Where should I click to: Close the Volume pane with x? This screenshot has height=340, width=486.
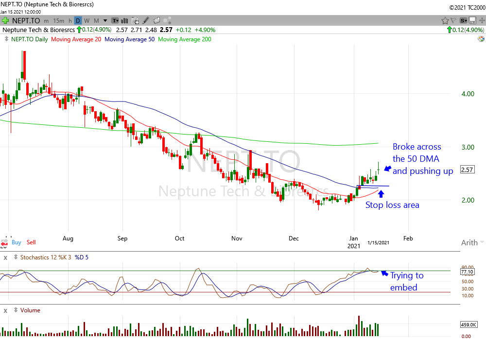(x=5, y=310)
